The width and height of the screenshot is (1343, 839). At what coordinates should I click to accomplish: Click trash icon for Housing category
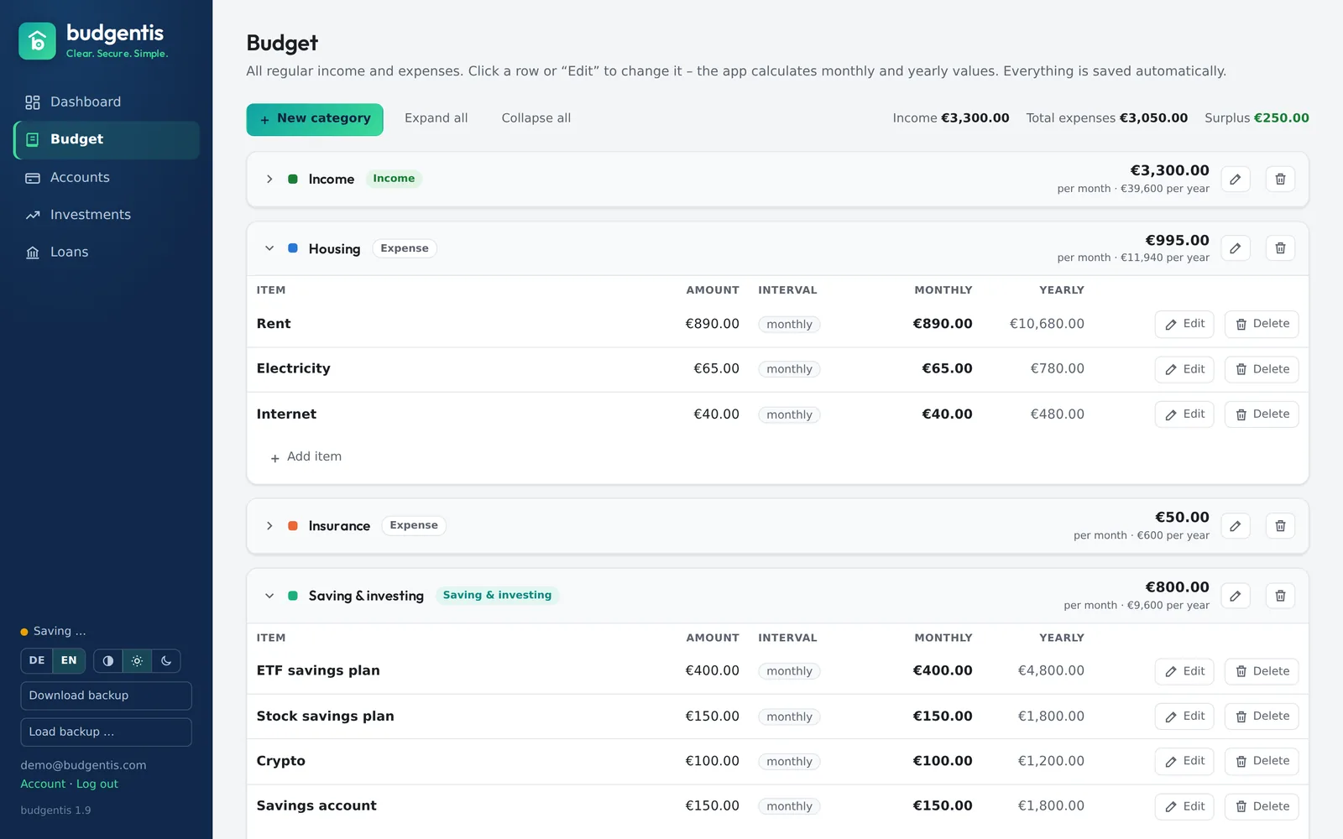pos(1280,248)
